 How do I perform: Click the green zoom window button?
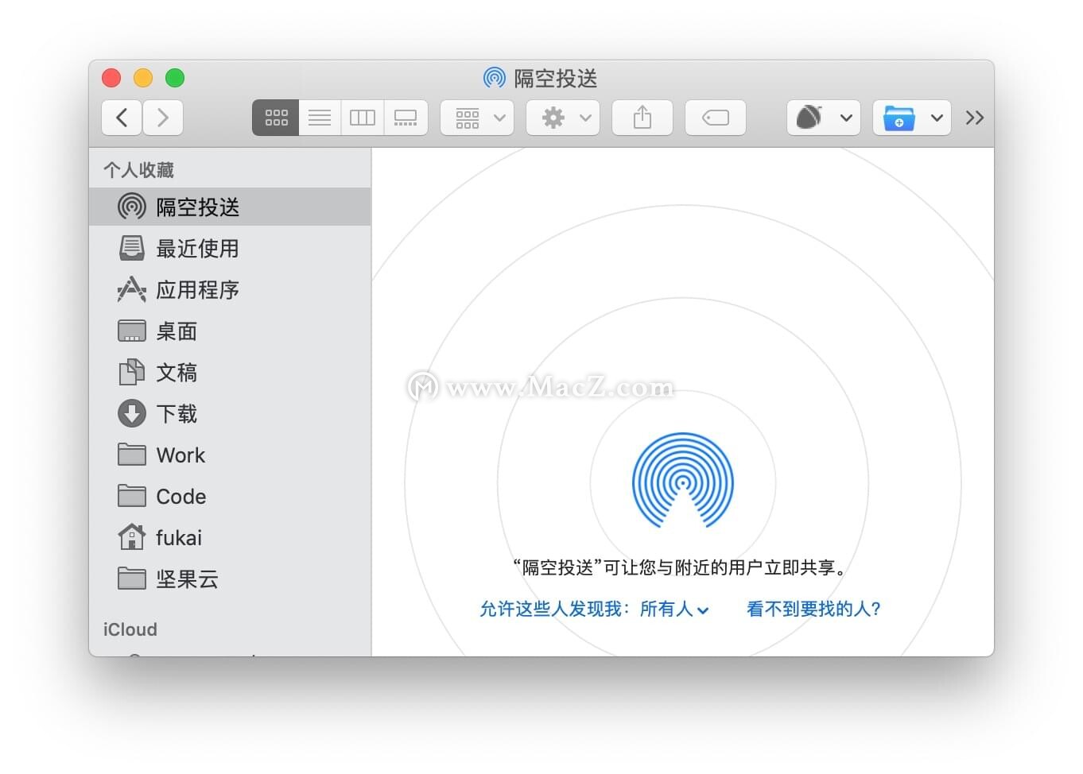click(x=175, y=78)
